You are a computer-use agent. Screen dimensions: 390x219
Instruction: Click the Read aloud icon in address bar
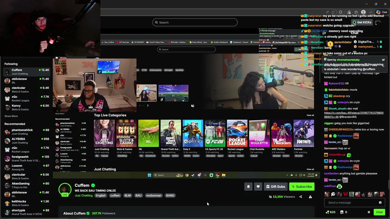point(328,12)
